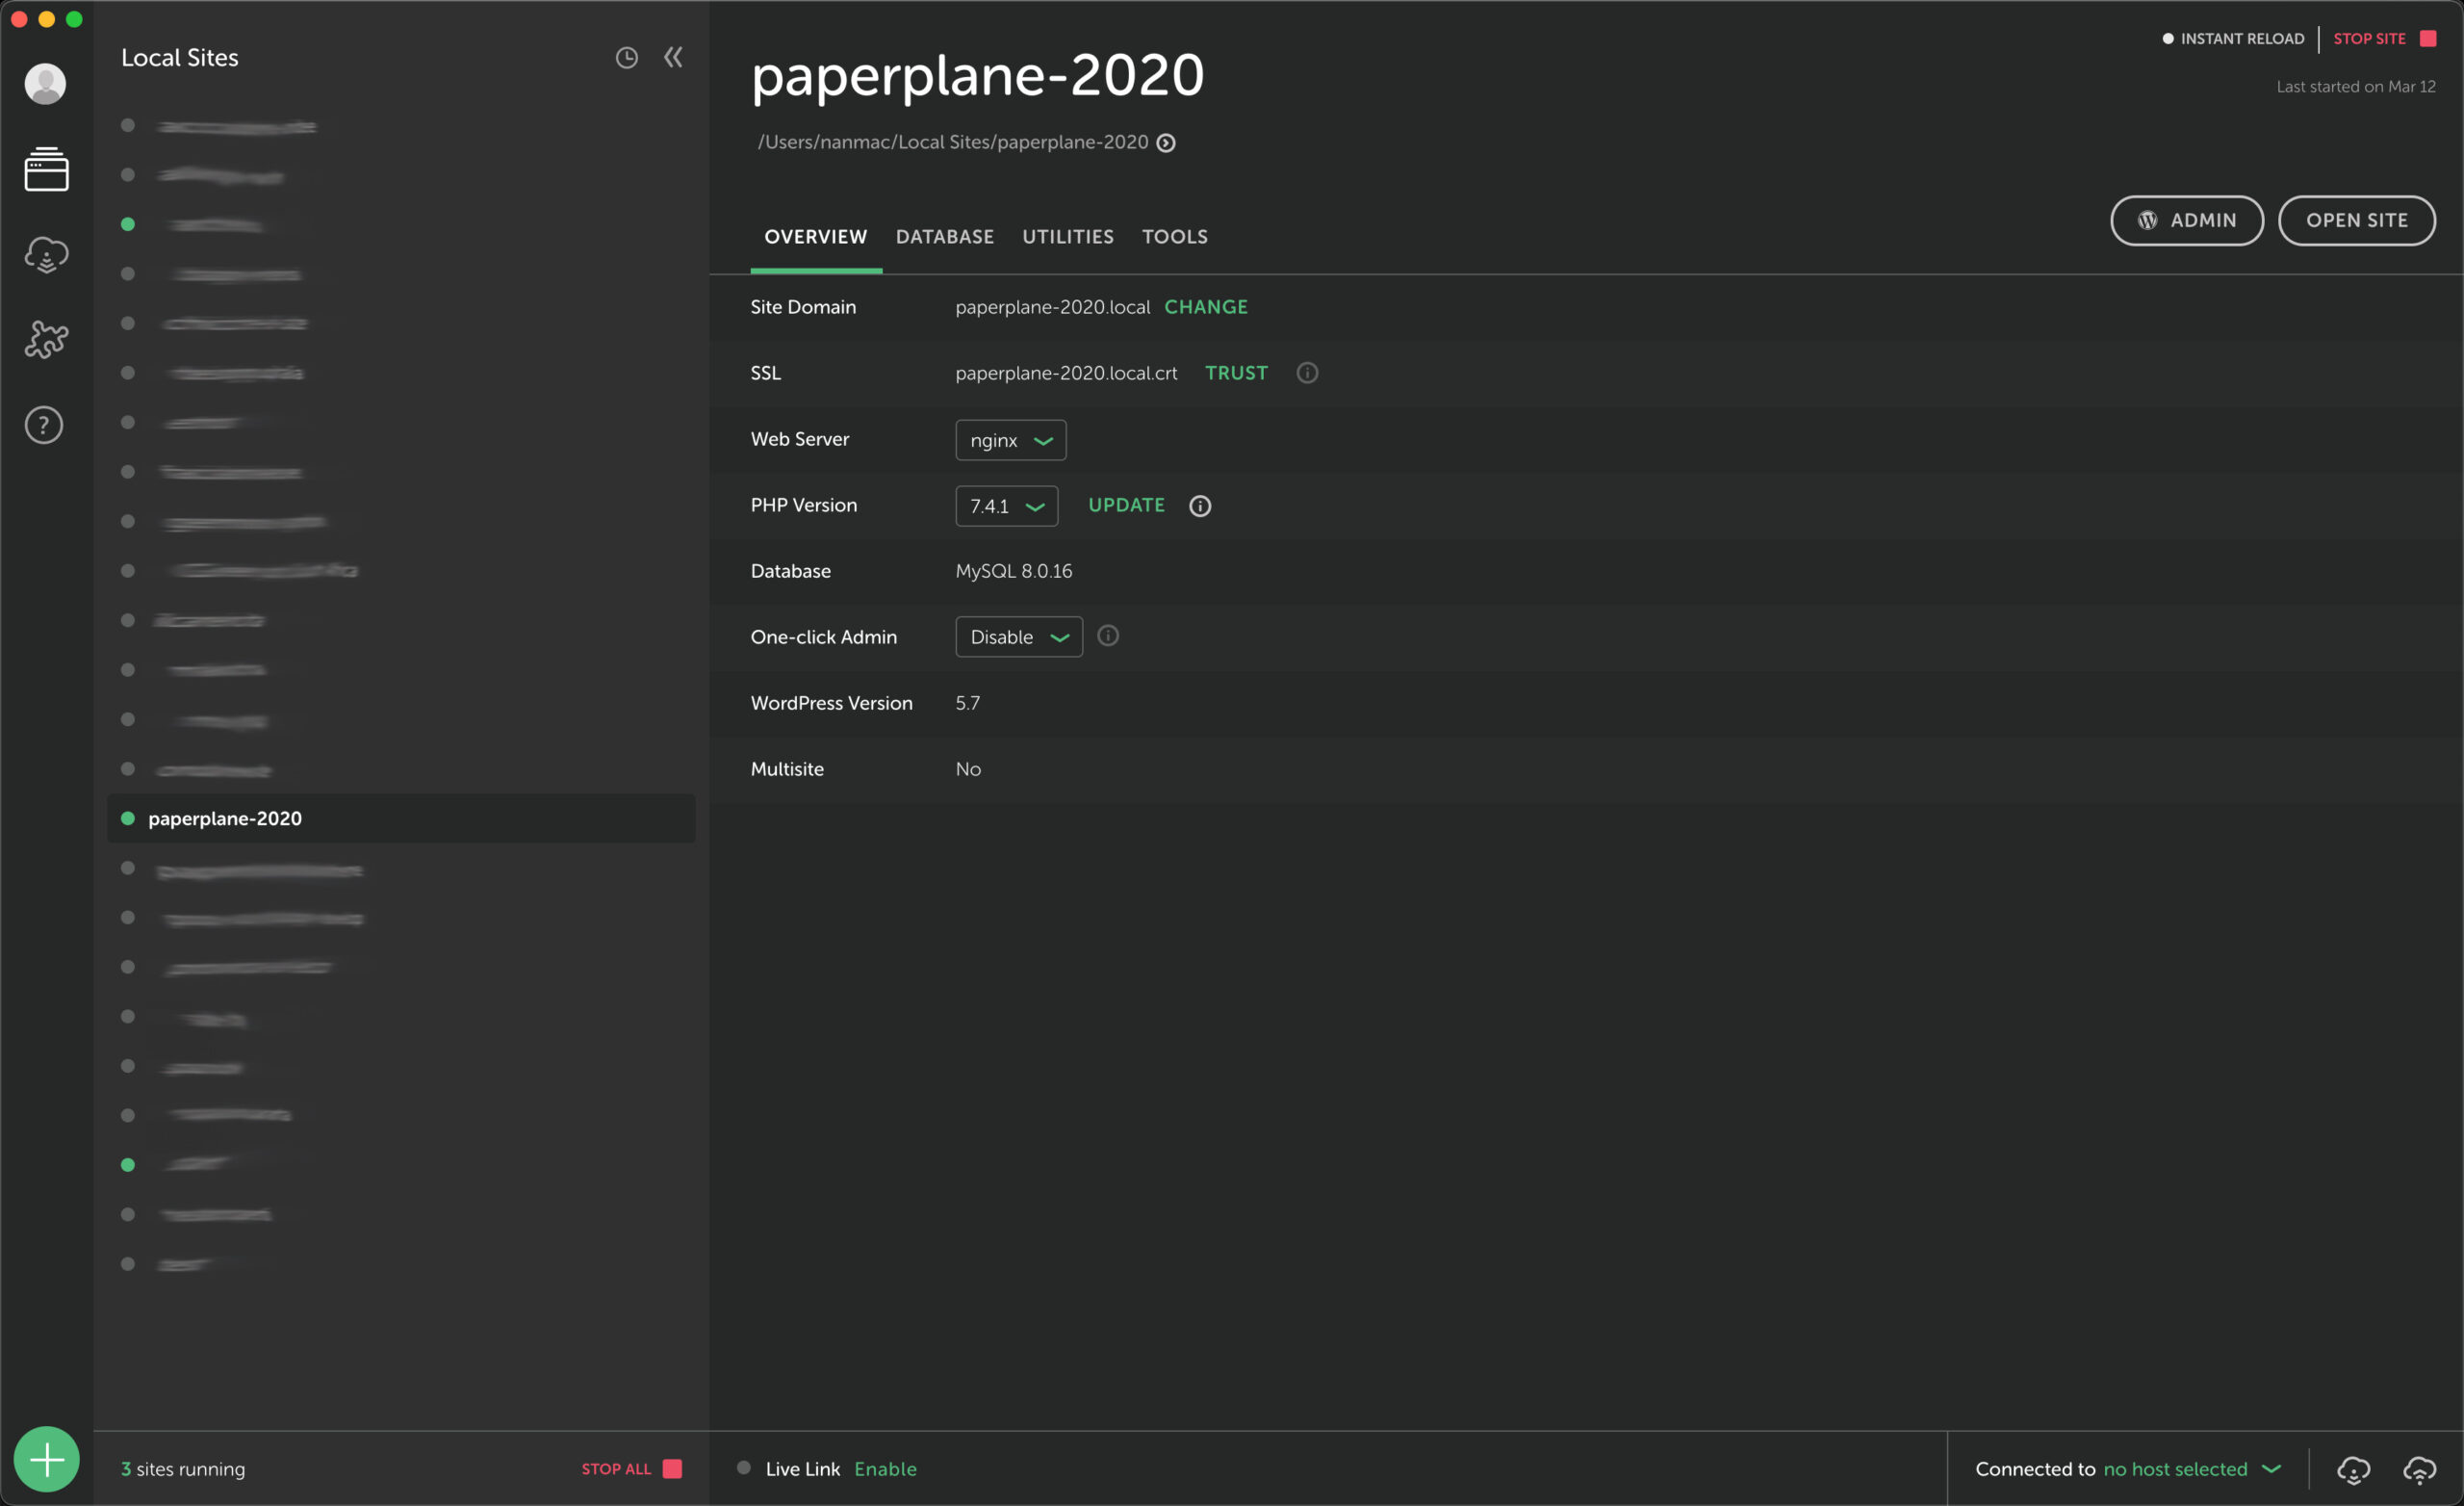
Task: Click the green add new site plus button
Action: 46,1459
